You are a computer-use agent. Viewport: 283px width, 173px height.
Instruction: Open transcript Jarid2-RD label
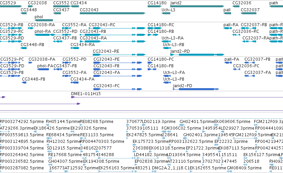[x=180, y=51]
